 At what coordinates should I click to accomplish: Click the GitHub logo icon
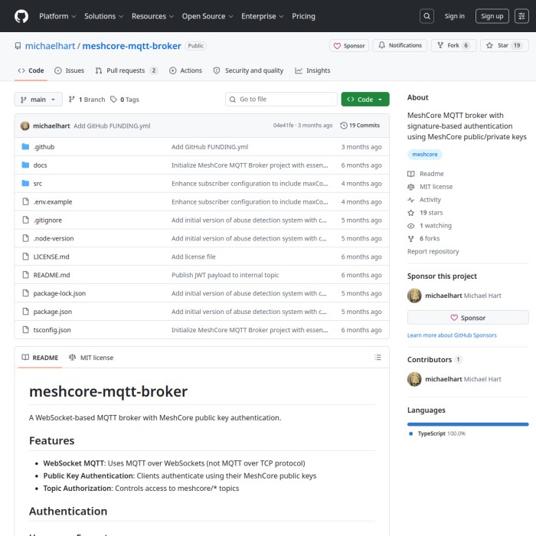pos(21,16)
